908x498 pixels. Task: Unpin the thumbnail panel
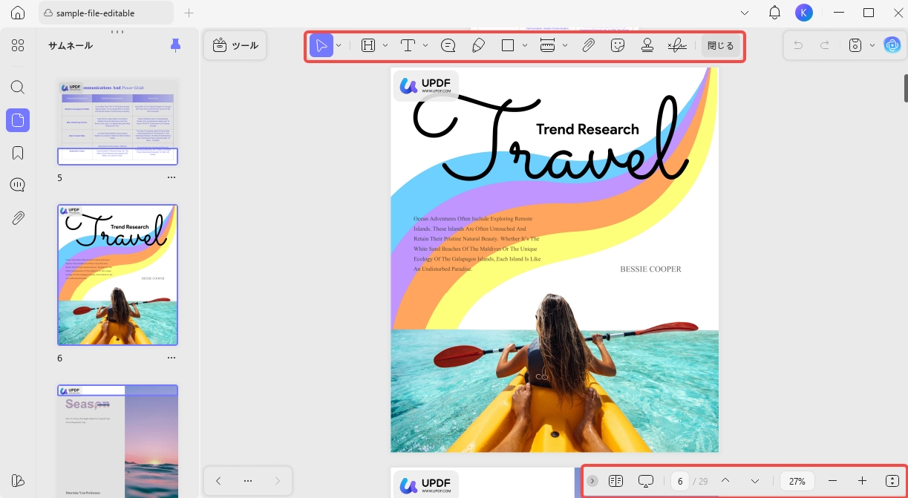(x=175, y=45)
